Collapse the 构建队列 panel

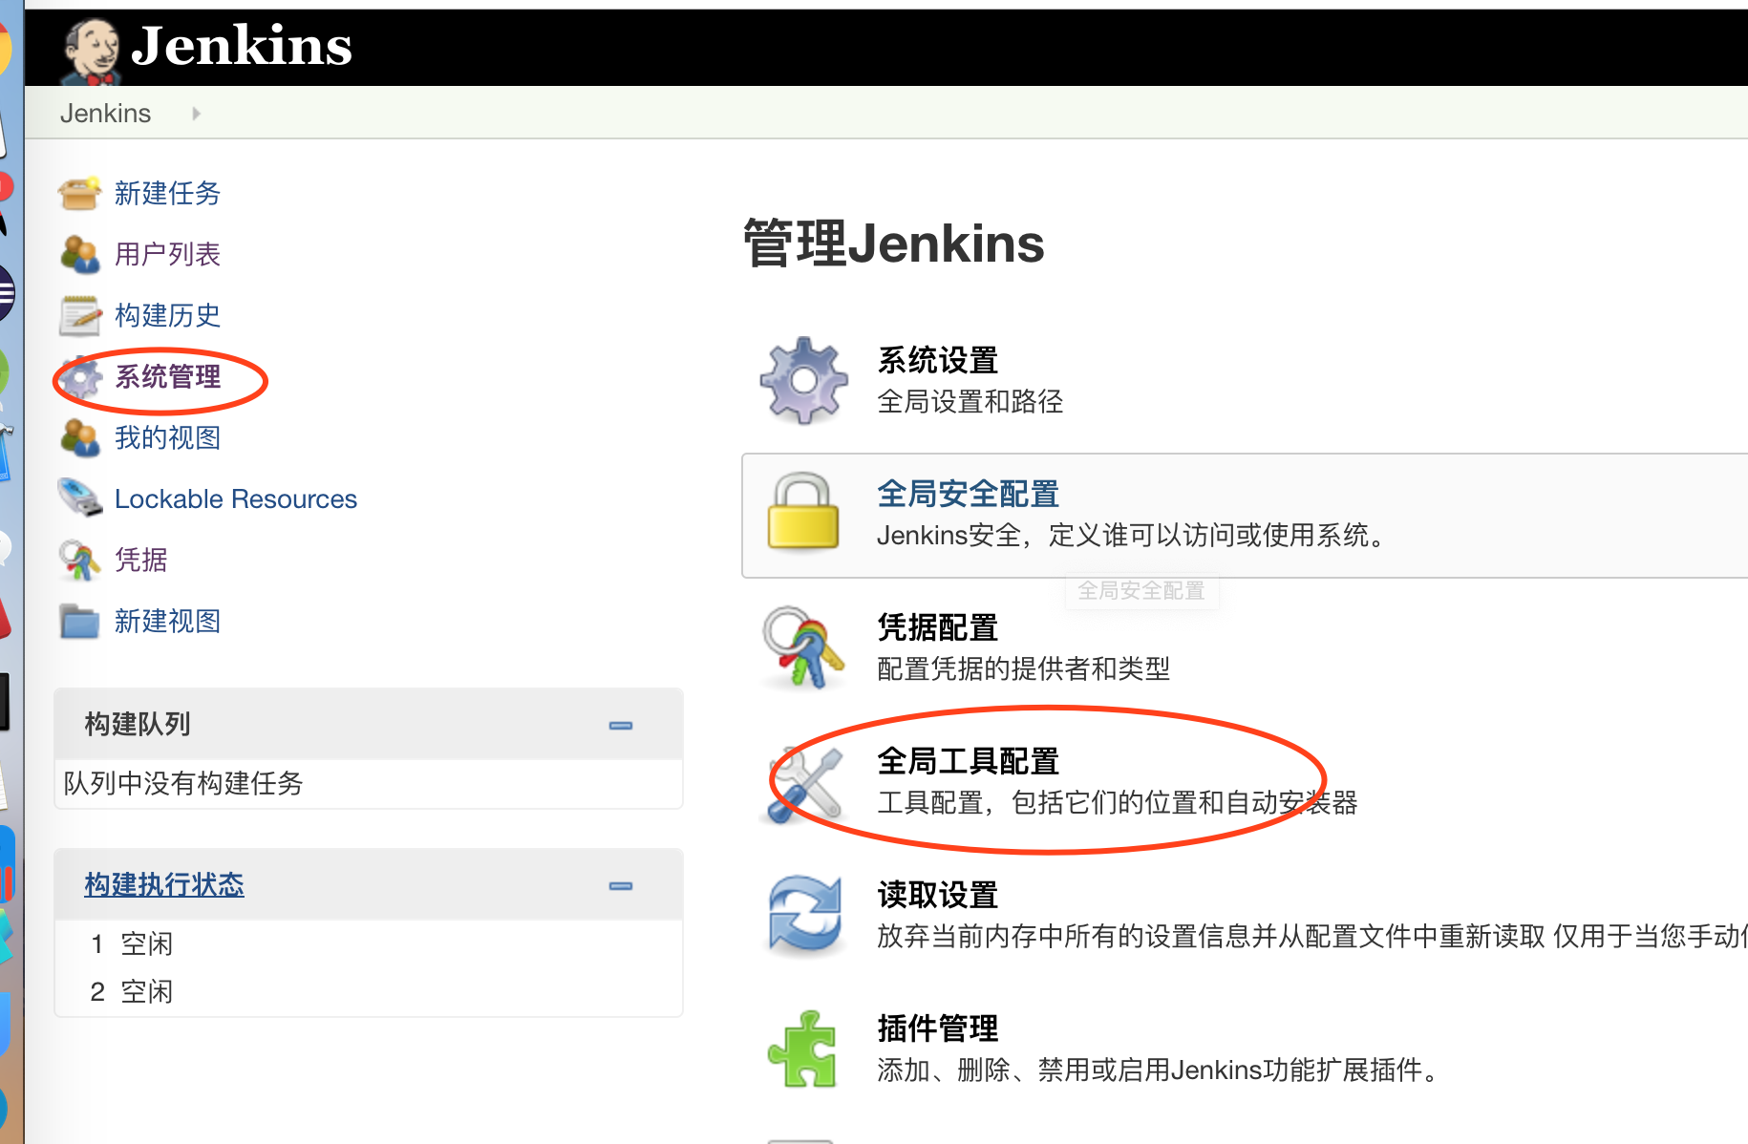[621, 726]
